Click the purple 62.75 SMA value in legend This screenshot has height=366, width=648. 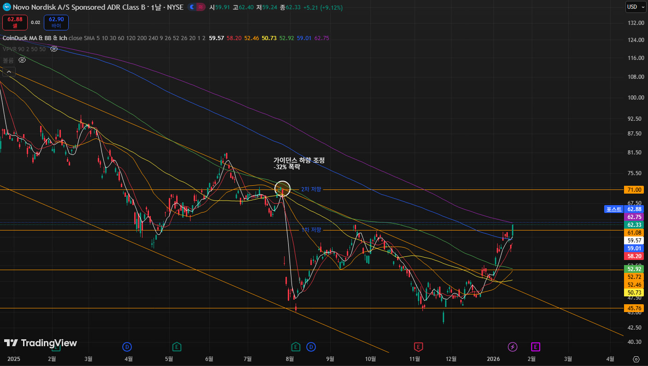322,38
